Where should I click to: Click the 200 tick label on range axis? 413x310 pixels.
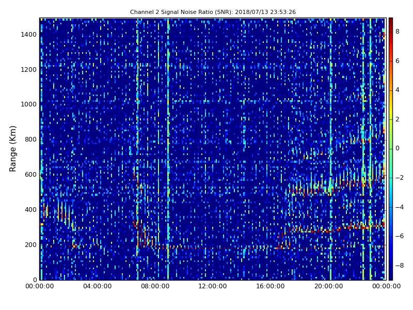tap(30, 244)
